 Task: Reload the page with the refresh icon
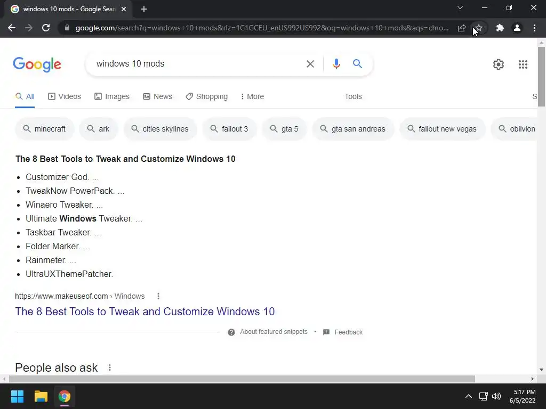(x=46, y=28)
